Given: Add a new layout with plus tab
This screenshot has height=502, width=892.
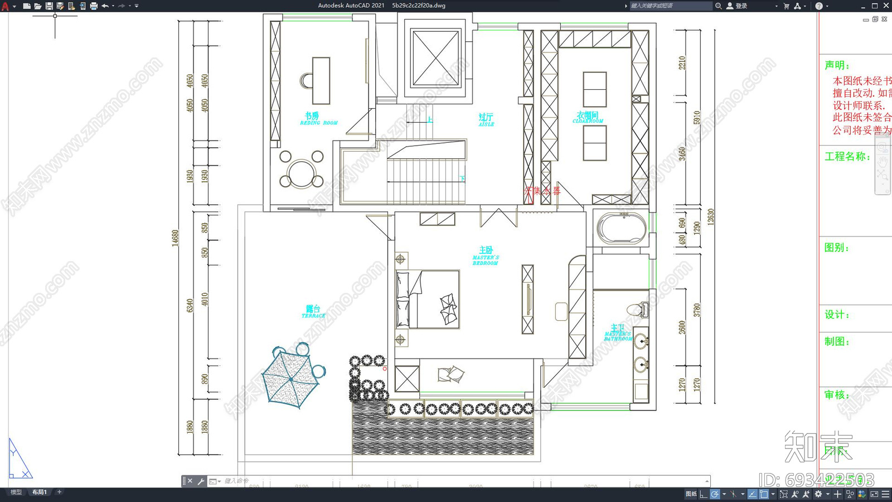Looking at the screenshot, I should pos(59,492).
